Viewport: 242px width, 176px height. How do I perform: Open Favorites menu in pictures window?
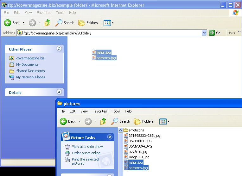click(100, 111)
